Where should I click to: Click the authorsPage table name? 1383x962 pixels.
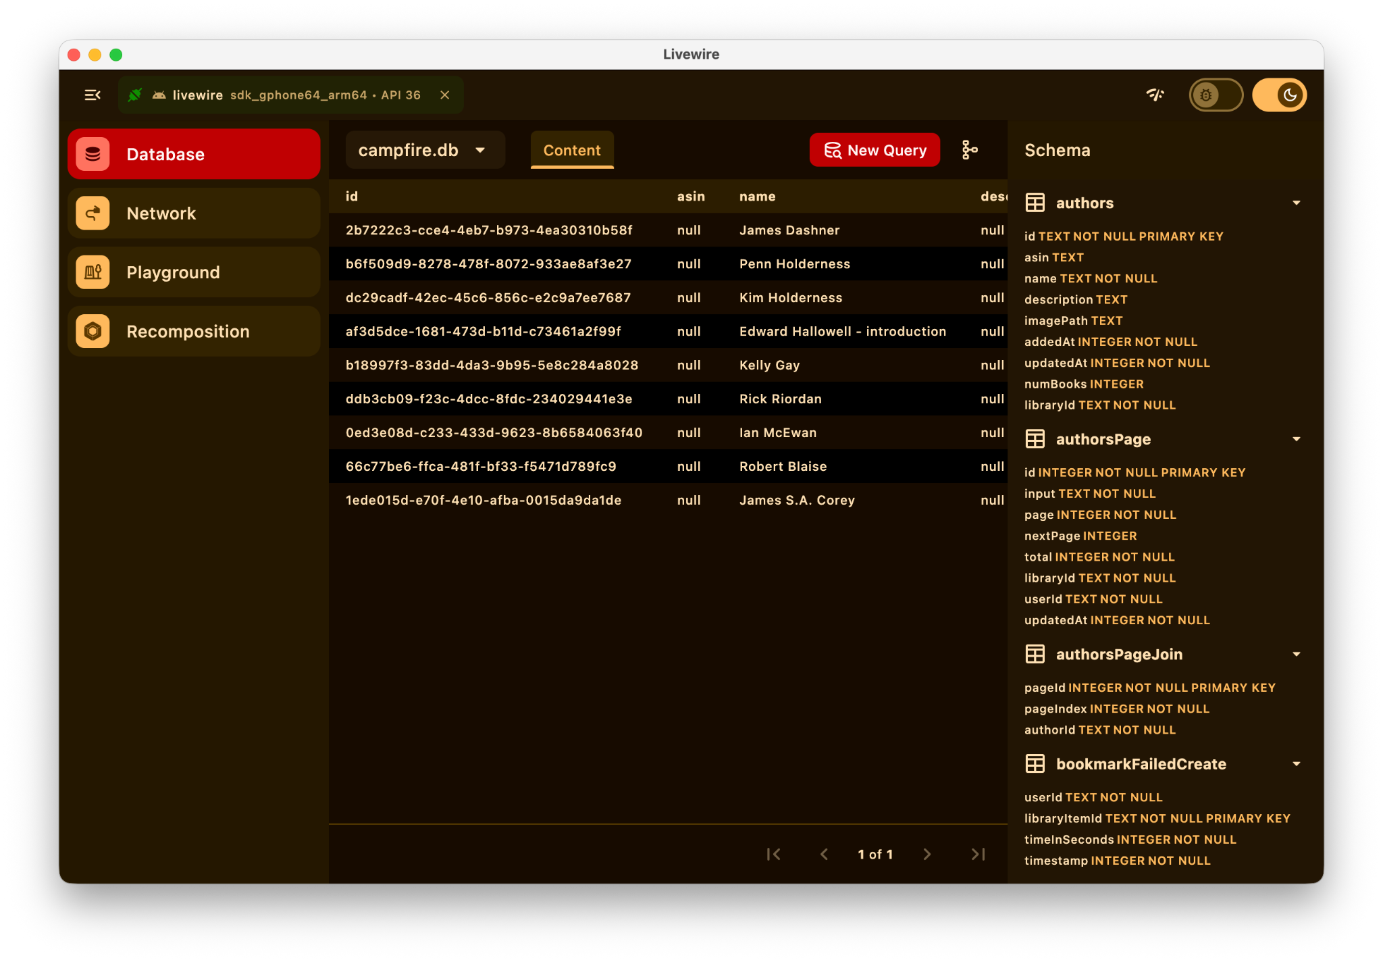(1103, 439)
